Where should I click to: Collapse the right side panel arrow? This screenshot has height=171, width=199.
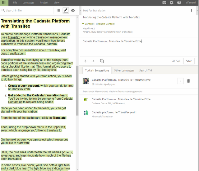(197, 10)
